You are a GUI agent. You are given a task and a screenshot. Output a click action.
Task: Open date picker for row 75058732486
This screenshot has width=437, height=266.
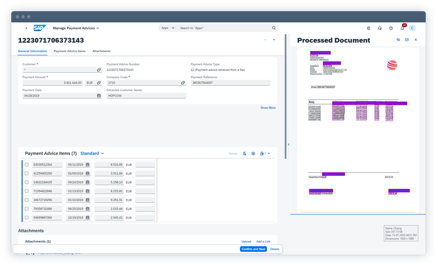click(87, 209)
